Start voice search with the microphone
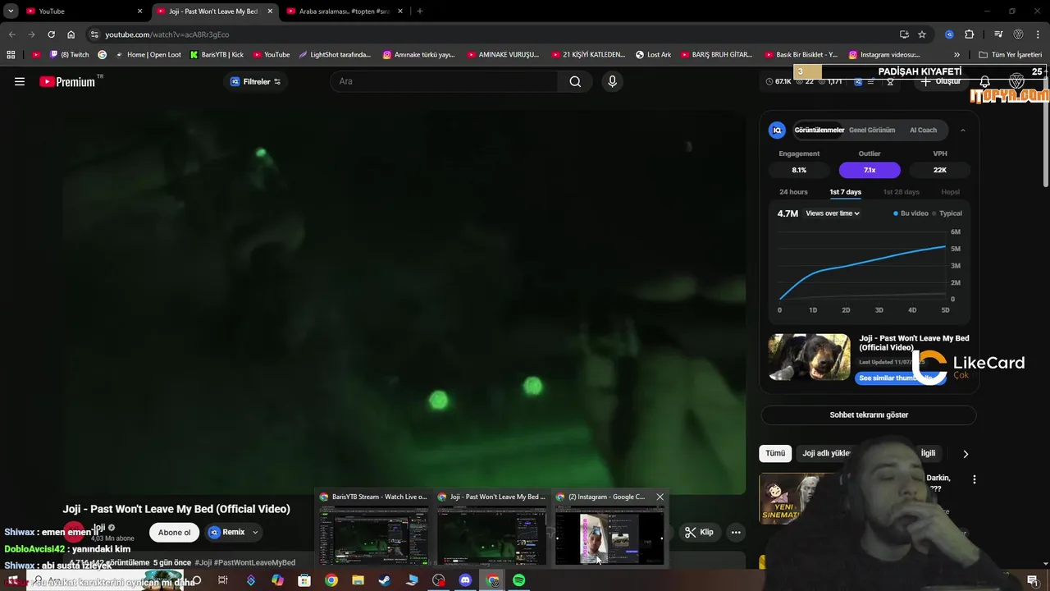This screenshot has width=1050, height=591. click(x=612, y=81)
